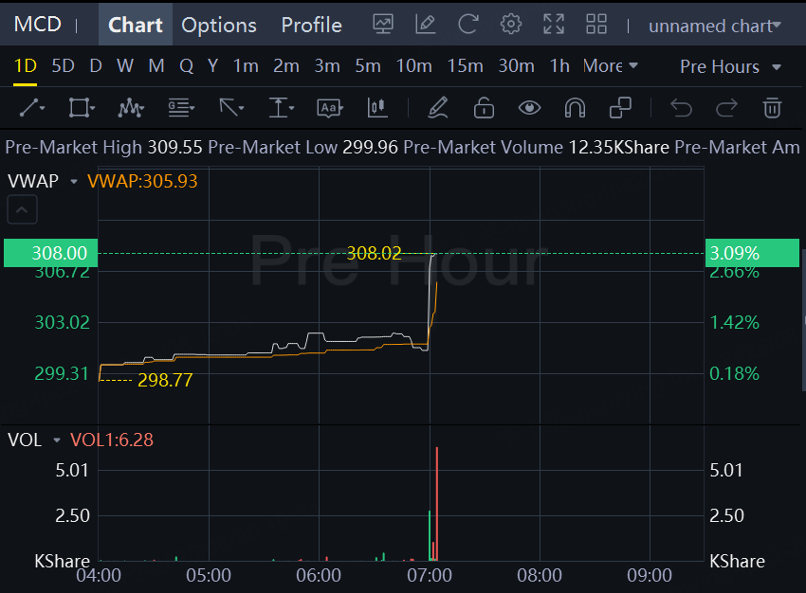806x593 pixels.
Task: Select the freehand brush pencil tool
Action: (x=438, y=108)
